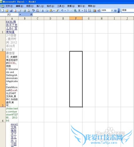Click the Research icon in toolbar
The image size is (134, 147).
(x=38, y=10)
